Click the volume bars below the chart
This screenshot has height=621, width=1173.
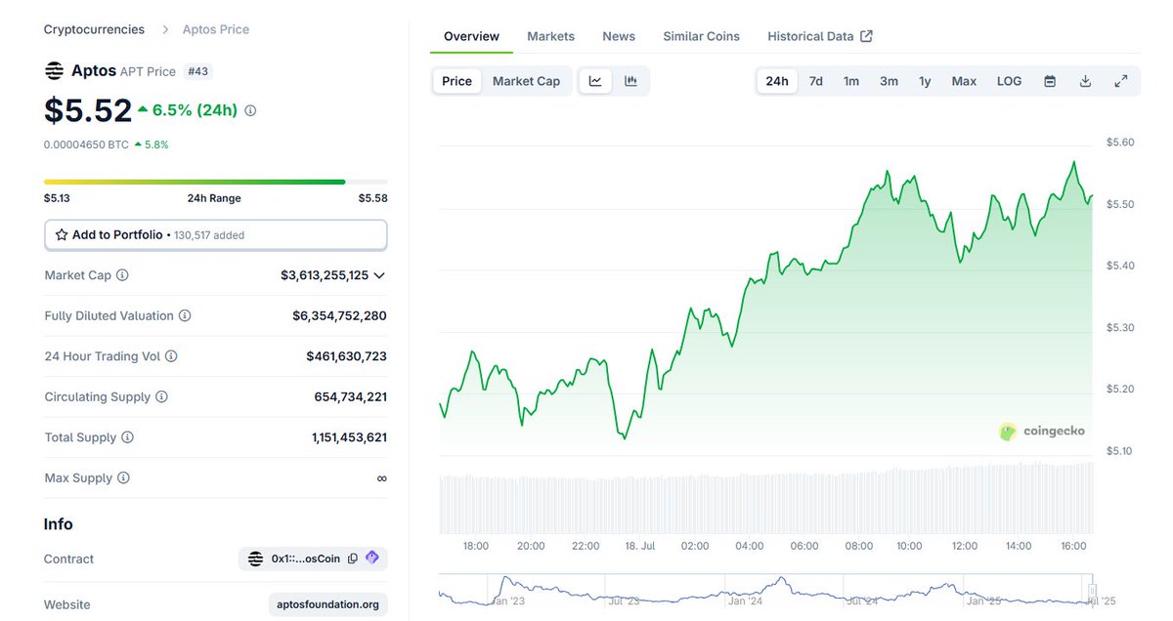765,498
